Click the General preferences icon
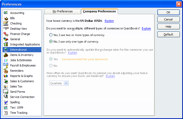 point(6,39)
